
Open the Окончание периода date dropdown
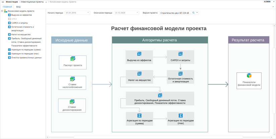pyautogui.click(x=137, y=13)
